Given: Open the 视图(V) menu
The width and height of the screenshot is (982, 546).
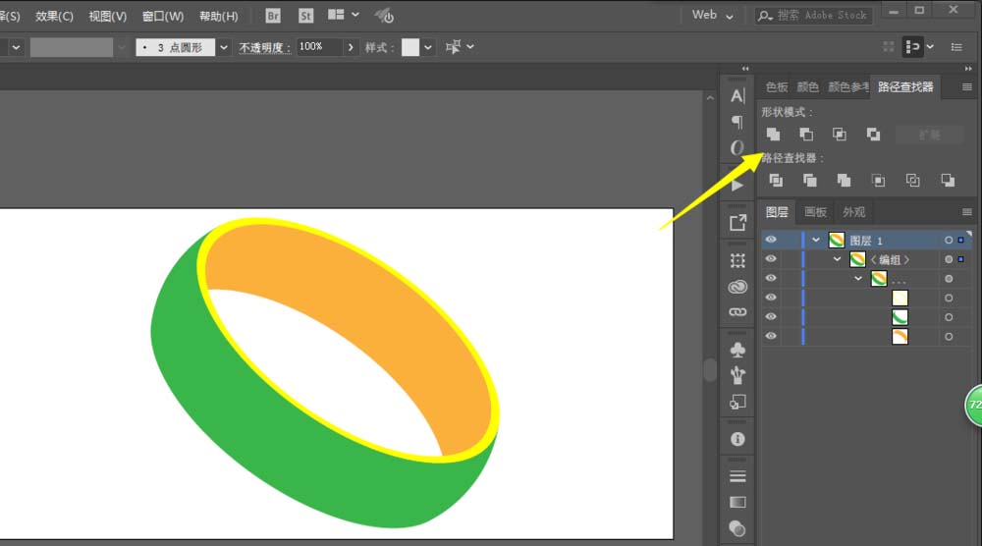Looking at the screenshot, I should pos(108,17).
